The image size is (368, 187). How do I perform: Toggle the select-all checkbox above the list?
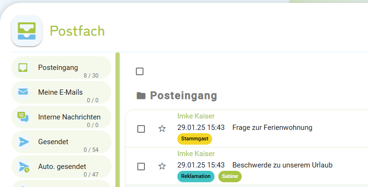(140, 71)
